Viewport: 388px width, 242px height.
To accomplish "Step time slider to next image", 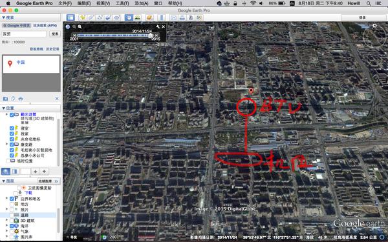I will 156,35.
